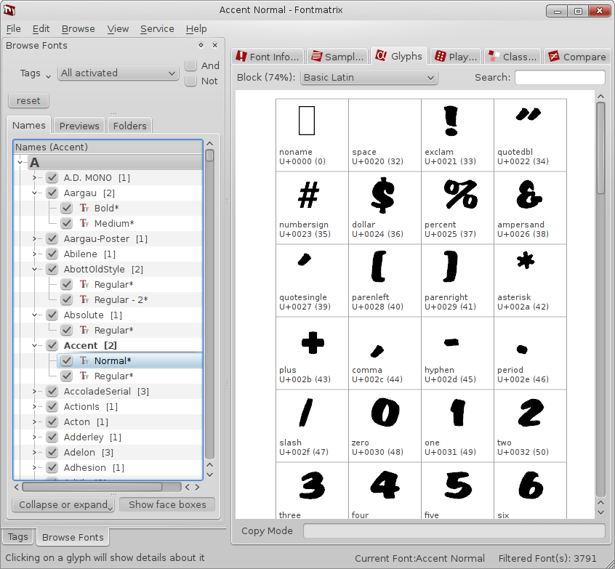Viewport: 615px width, 569px height.
Task: Switch to the bottom Tags tab
Action: [x=18, y=537]
